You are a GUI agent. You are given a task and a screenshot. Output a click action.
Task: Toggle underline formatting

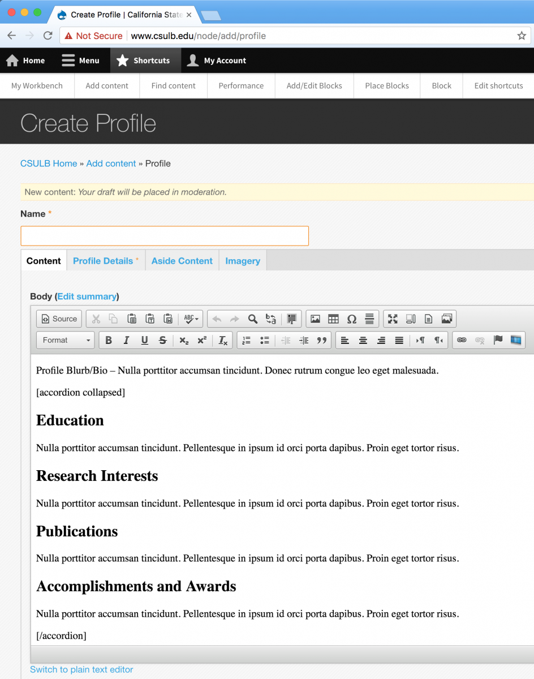pos(145,340)
